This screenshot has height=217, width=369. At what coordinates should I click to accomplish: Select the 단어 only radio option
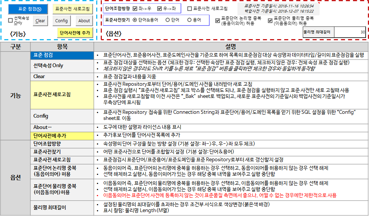point(168,20)
